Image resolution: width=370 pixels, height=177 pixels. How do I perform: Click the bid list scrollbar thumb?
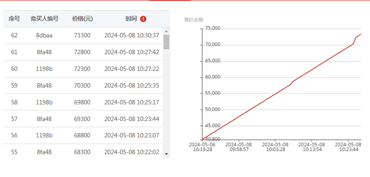tap(166, 42)
